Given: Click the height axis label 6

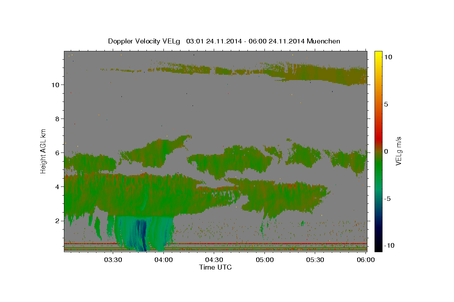Looking at the screenshot, I should 58,153.
